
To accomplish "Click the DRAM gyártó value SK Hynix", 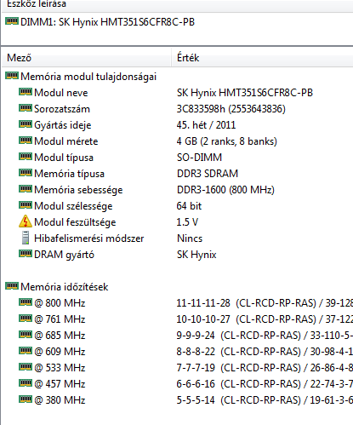I will point(196,255).
